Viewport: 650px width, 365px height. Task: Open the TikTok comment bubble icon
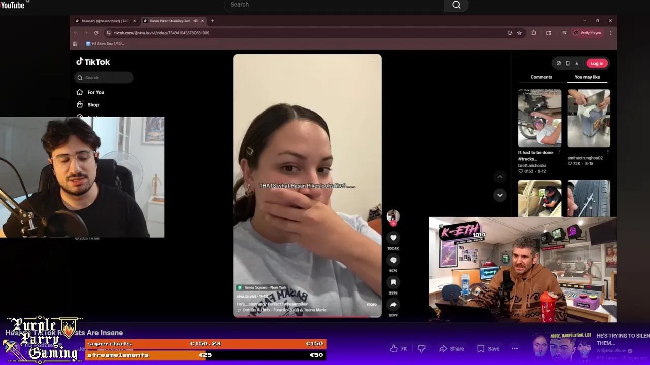tap(393, 260)
